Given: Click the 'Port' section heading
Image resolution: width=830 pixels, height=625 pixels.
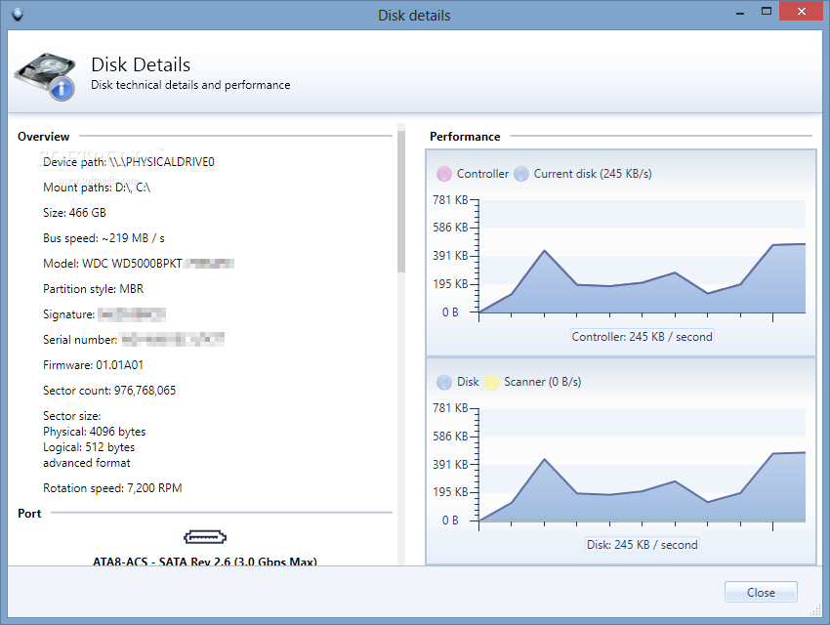Looking at the screenshot, I should coord(29,514).
